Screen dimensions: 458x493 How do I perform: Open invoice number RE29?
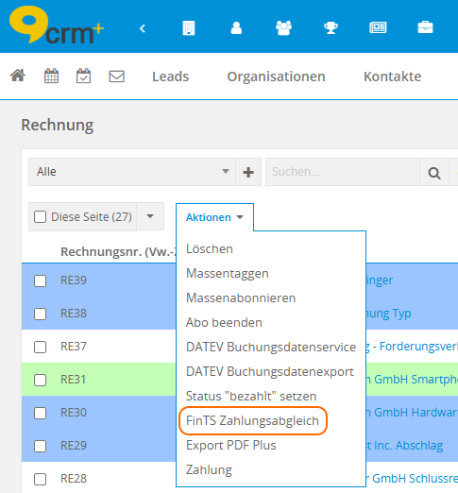tap(74, 446)
